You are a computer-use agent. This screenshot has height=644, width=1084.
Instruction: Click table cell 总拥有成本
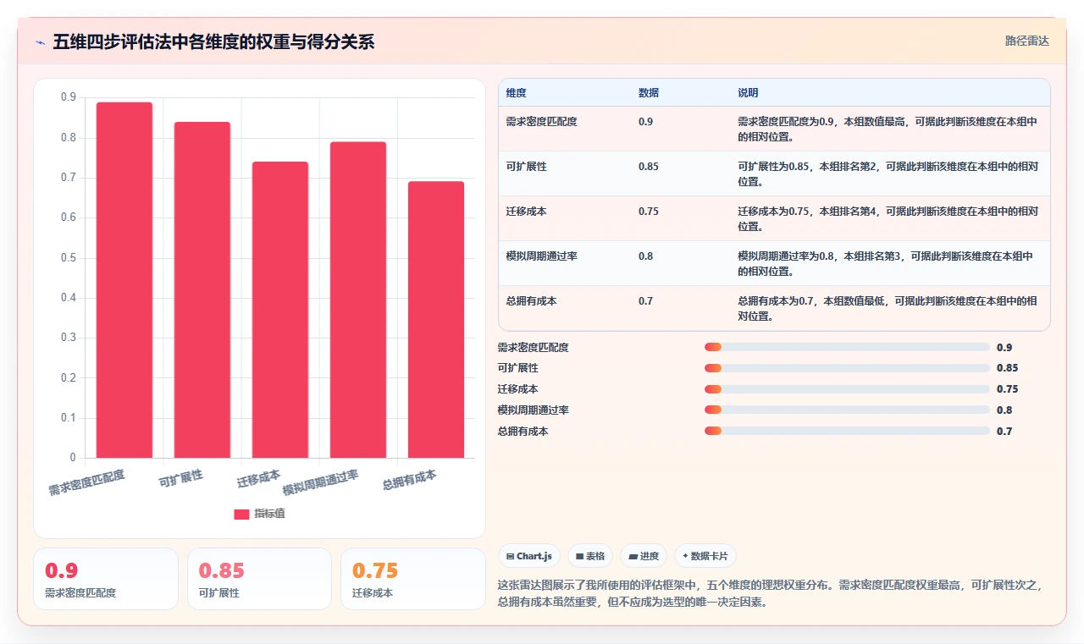(531, 301)
